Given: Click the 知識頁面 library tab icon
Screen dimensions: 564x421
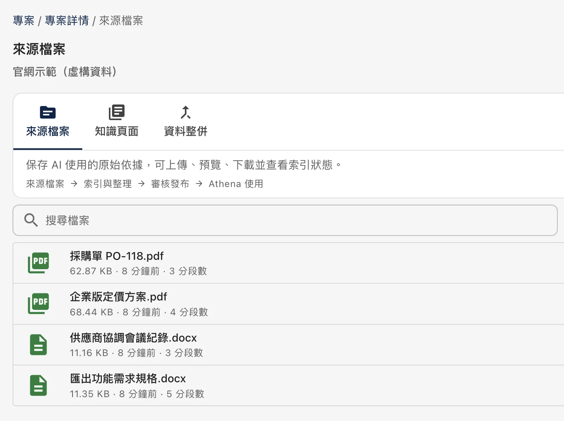Looking at the screenshot, I should pyautogui.click(x=117, y=112).
